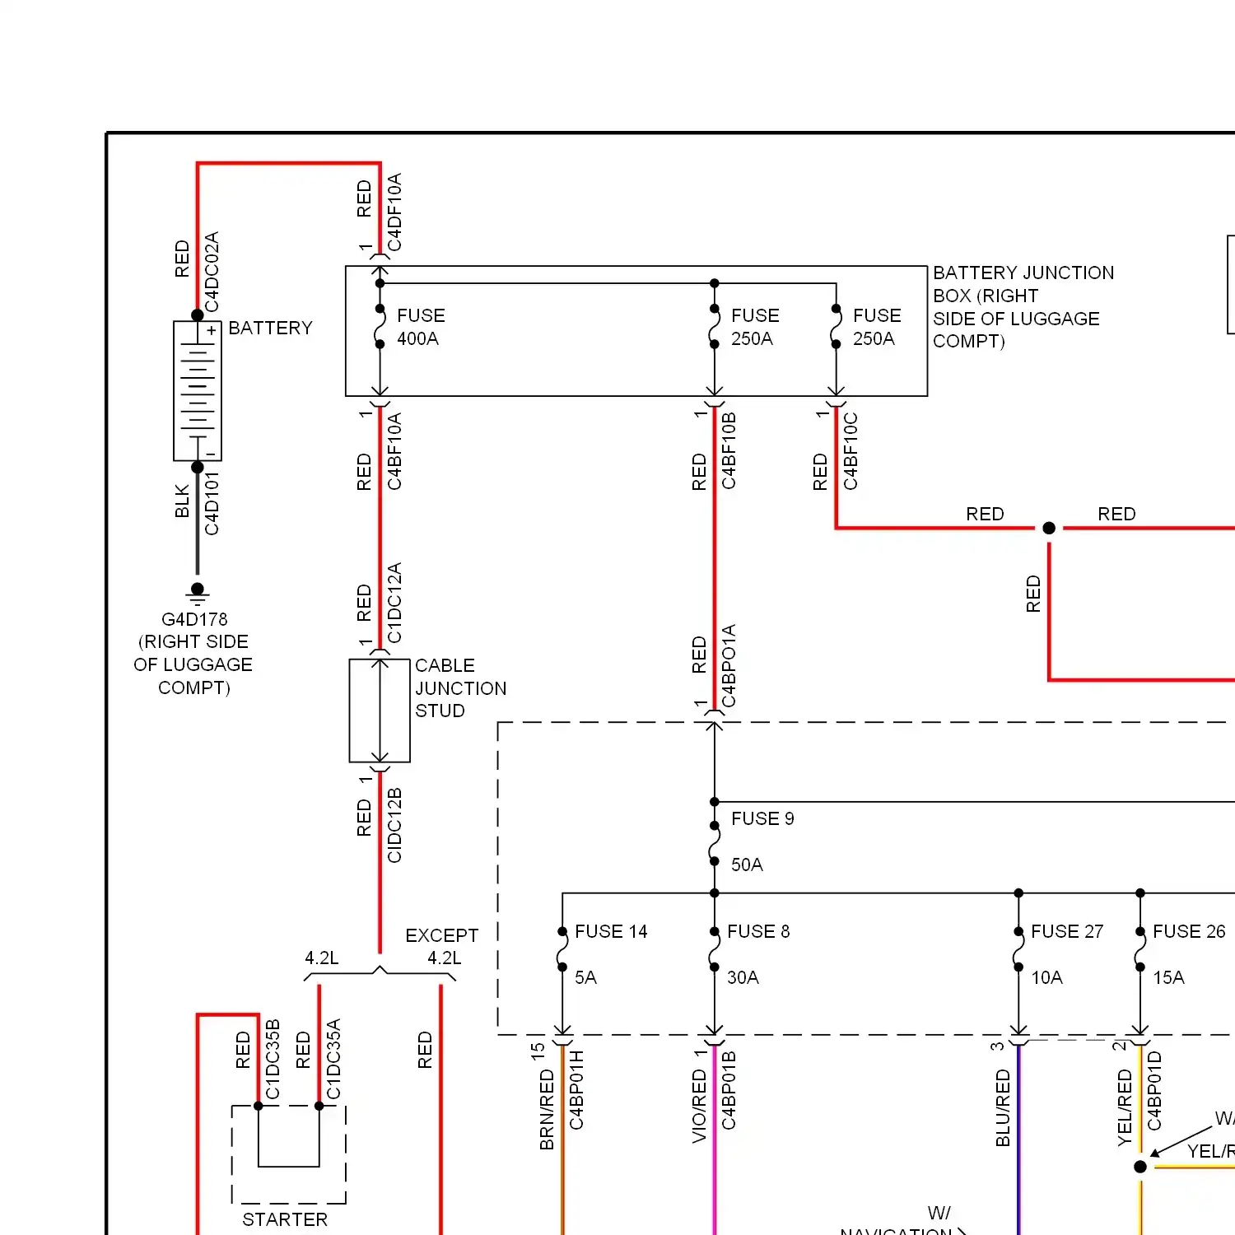Image resolution: width=1235 pixels, height=1235 pixels.
Task: Click the FUSE 9 label
Action: (x=762, y=818)
